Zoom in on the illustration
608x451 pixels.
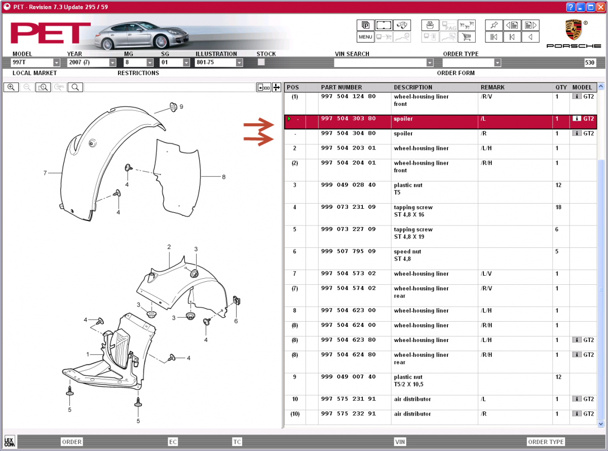(11, 87)
